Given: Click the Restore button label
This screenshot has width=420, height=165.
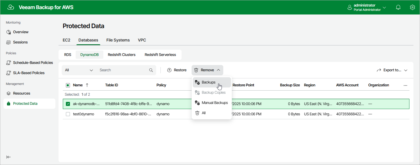Looking at the screenshot, I should click(180, 70).
